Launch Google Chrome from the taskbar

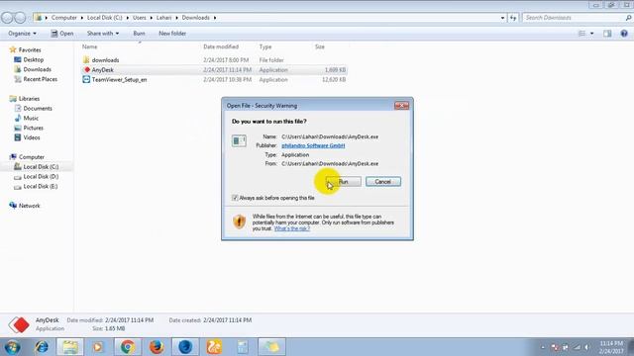click(128, 347)
